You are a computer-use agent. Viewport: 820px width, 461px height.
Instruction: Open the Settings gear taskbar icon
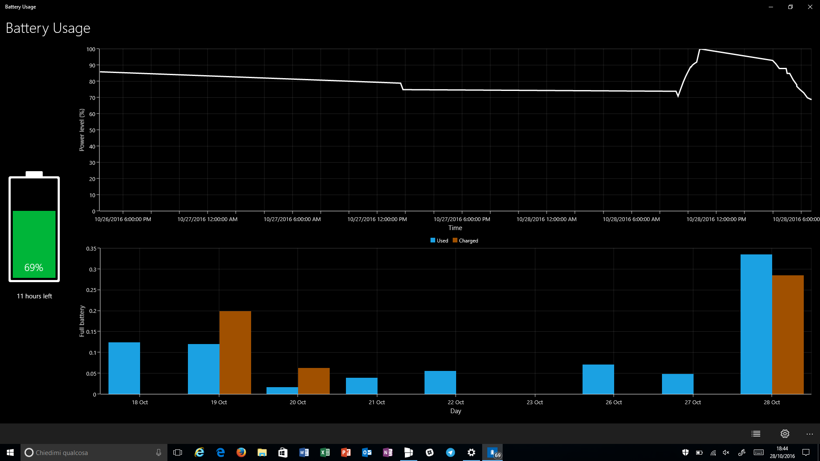(471, 452)
